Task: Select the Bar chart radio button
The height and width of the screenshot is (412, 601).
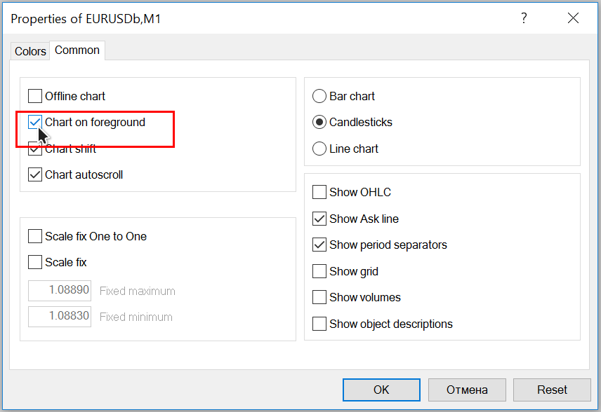Action: (x=319, y=96)
